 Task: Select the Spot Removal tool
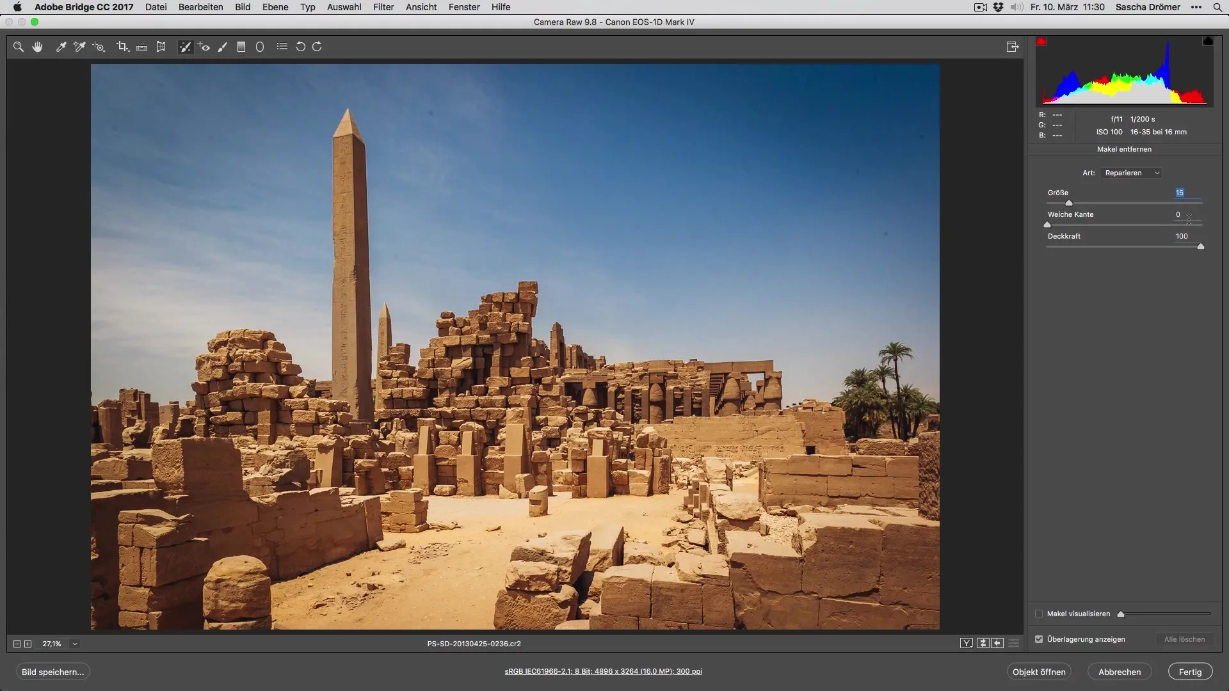tap(185, 47)
